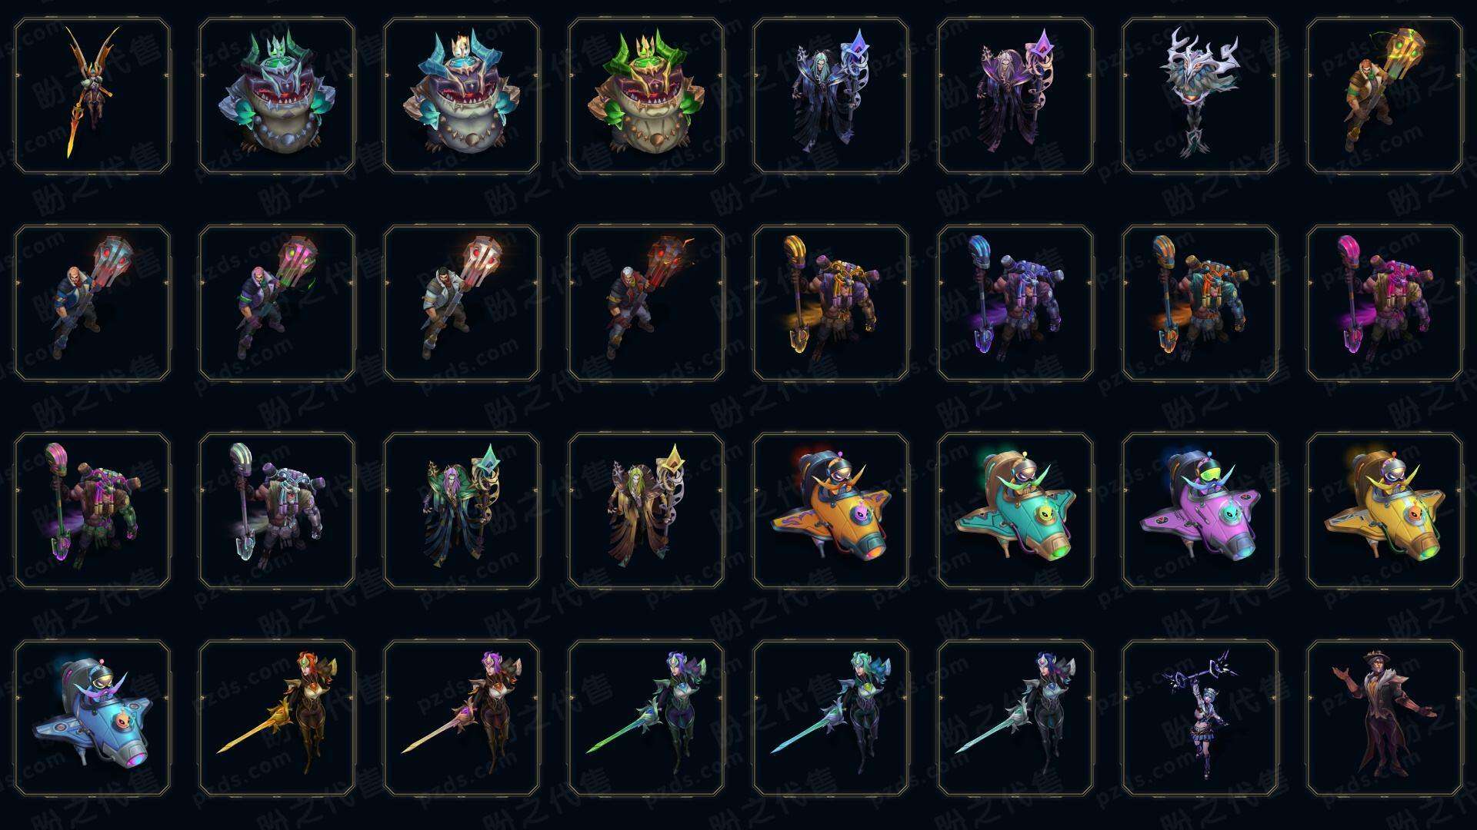Choose the red-haired knight with golden sword
The width and height of the screenshot is (1477, 830).
tap(277, 718)
